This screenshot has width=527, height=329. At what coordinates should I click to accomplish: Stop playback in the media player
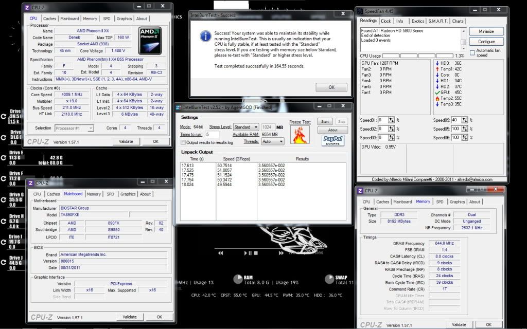pyautogui.click(x=256, y=253)
